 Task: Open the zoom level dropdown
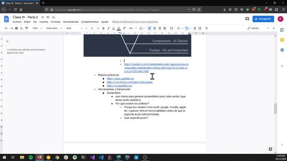point(37,28)
